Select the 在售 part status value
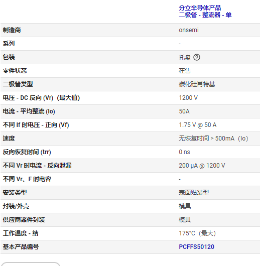 [x=185, y=71]
